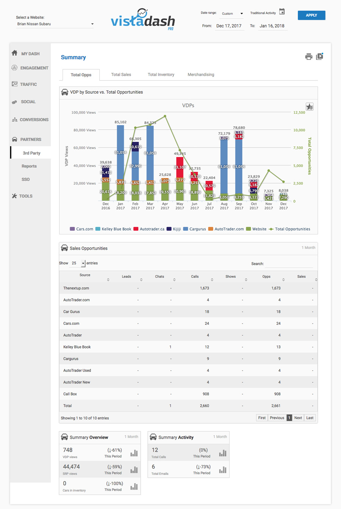
Task: Go to the Next page of entries
Action: point(298,418)
